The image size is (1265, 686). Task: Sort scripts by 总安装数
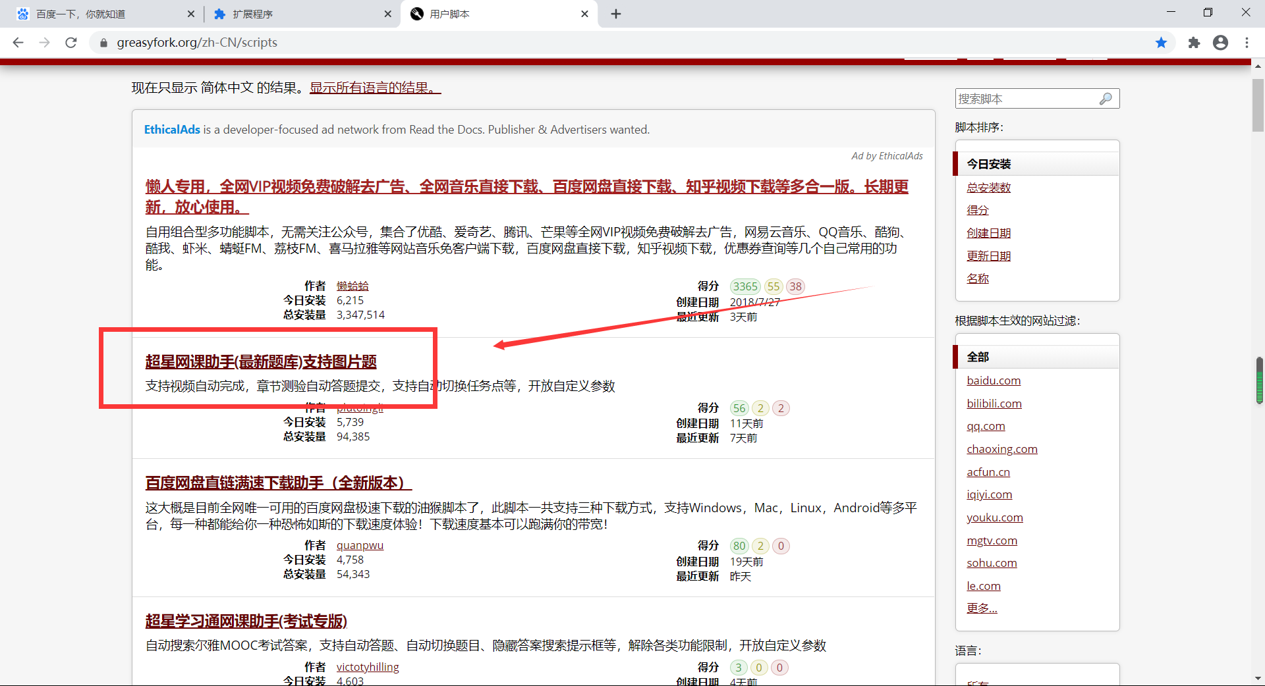[x=988, y=188]
